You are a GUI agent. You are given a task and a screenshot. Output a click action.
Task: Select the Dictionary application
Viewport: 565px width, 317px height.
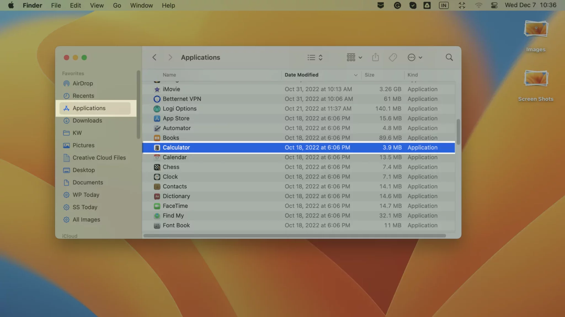[299, 196]
